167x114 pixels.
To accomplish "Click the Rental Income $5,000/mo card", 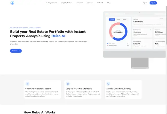I will coord(142,33).
